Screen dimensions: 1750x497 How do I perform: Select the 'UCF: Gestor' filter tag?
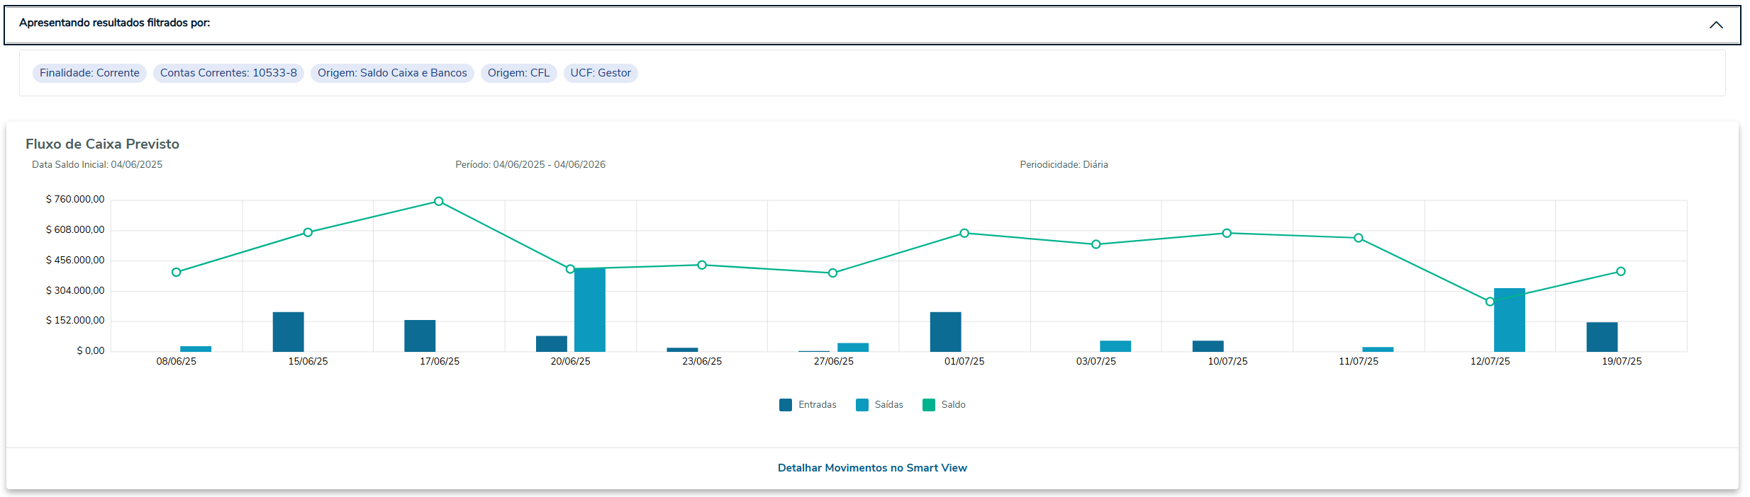pyautogui.click(x=601, y=73)
